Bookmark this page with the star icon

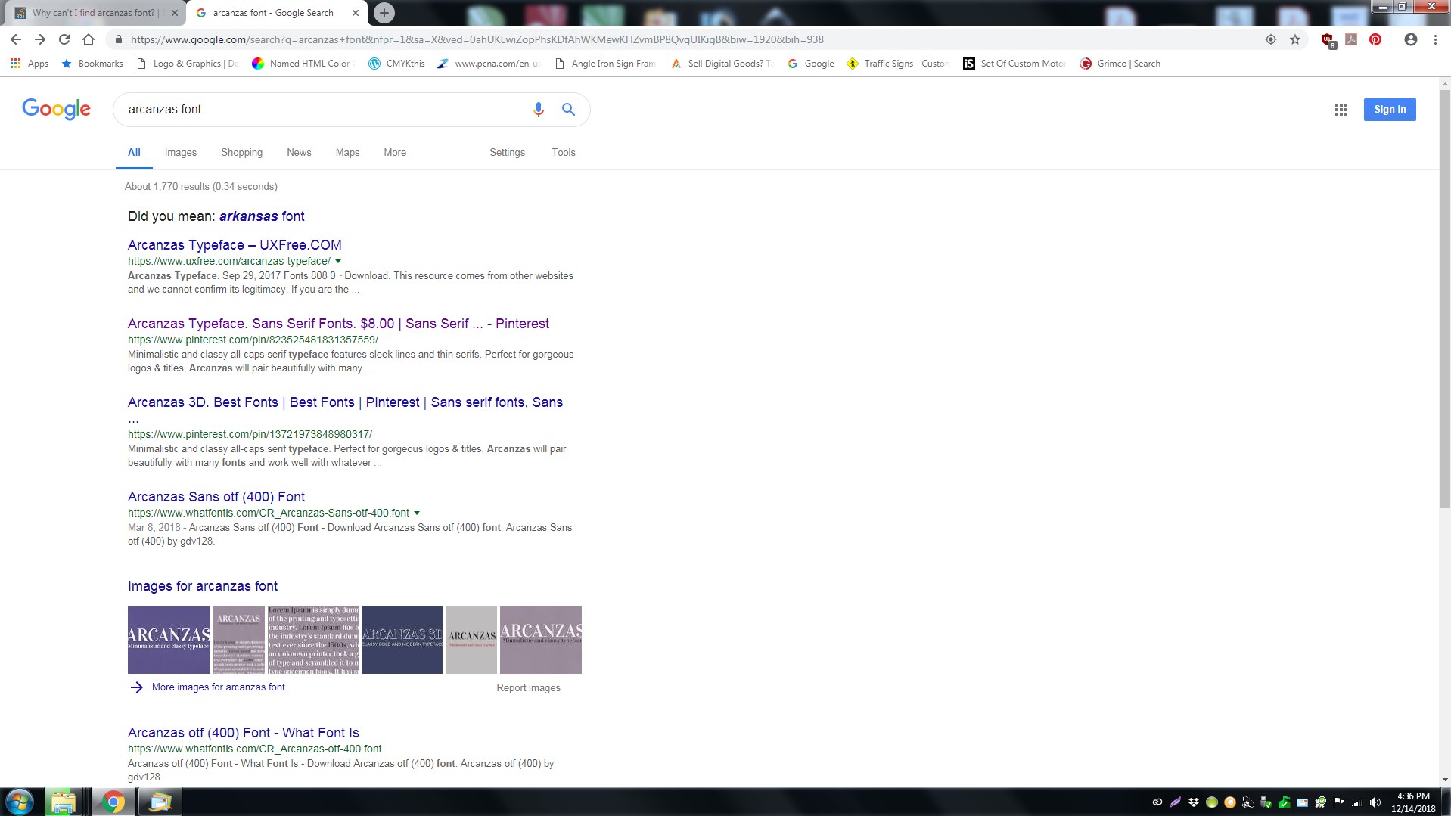tap(1295, 39)
